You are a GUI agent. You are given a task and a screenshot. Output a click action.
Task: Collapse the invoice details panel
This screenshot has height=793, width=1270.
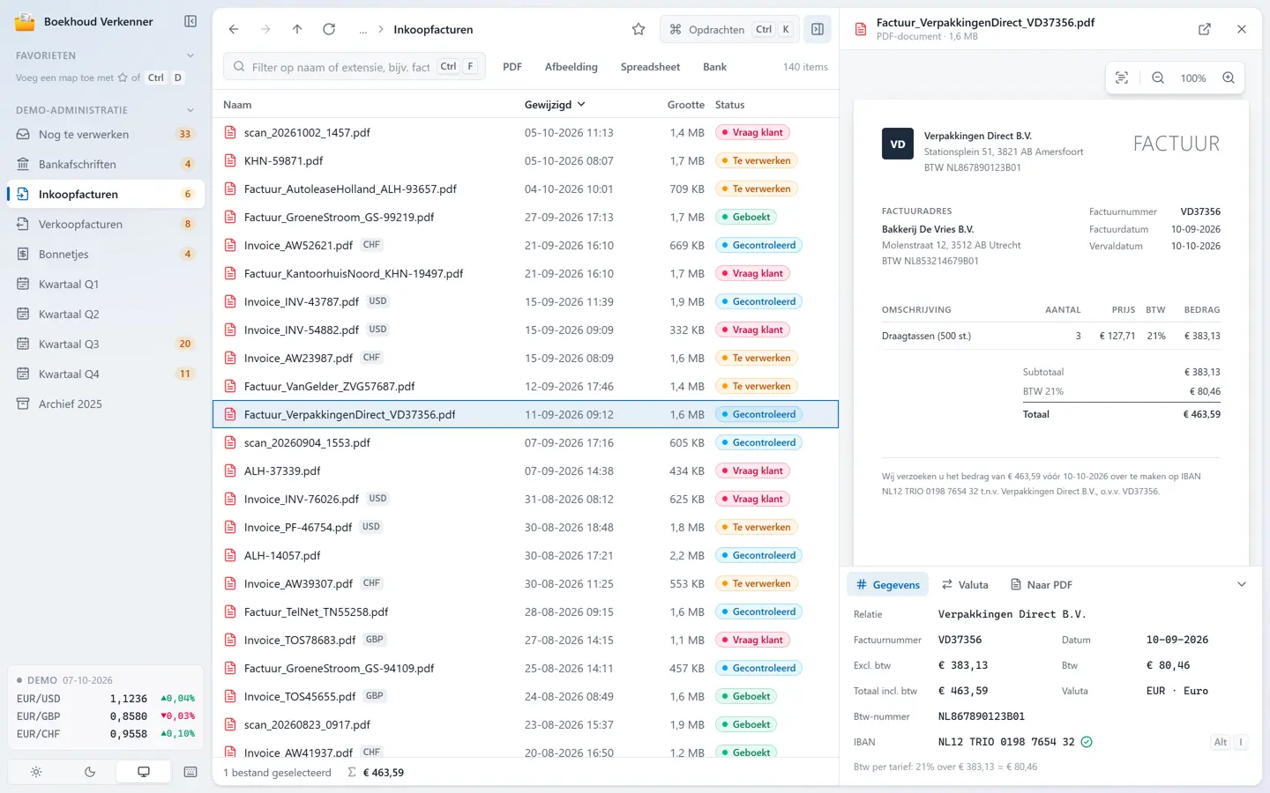(1242, 584)
